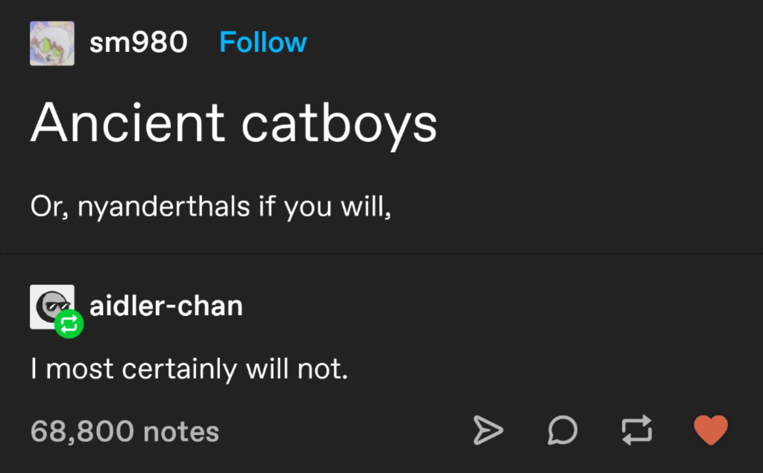Click the paper plane share icon
The image size is (763, 473).
point(488,430)
